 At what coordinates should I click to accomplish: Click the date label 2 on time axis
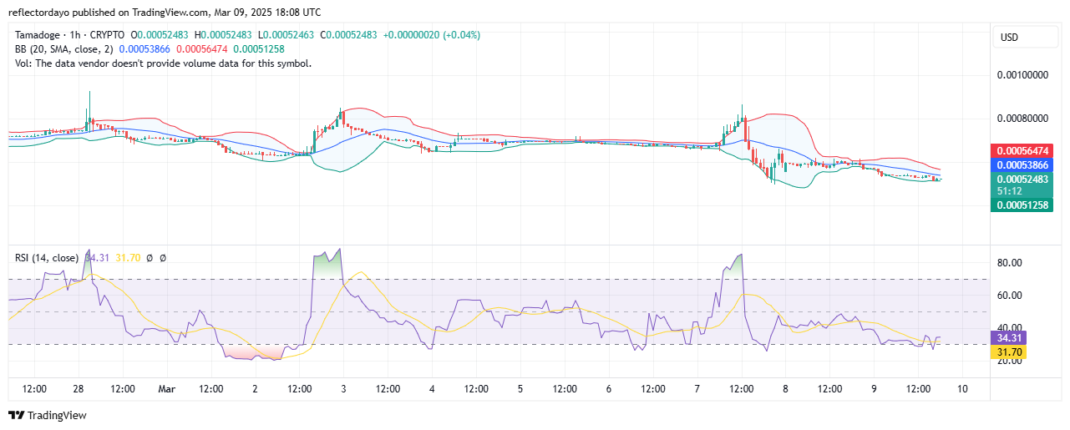(x=255, y=389)
